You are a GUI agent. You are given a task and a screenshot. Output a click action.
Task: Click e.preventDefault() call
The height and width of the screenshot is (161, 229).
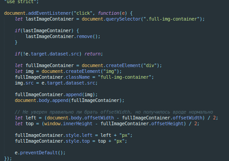pos(40,153)
